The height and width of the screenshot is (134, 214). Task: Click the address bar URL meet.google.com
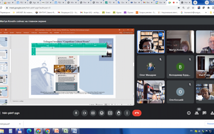pyautogui.click(x=30, y=8)
